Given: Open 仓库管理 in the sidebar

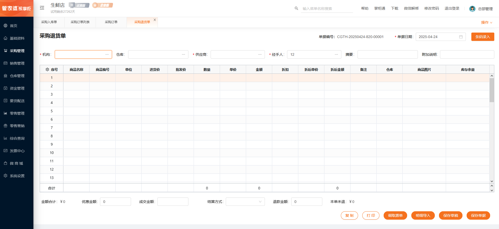Looking at the screenshot, I should click(x=17, y=76).
